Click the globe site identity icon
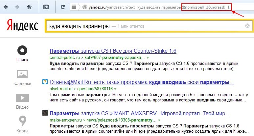 tap(84, 7)
